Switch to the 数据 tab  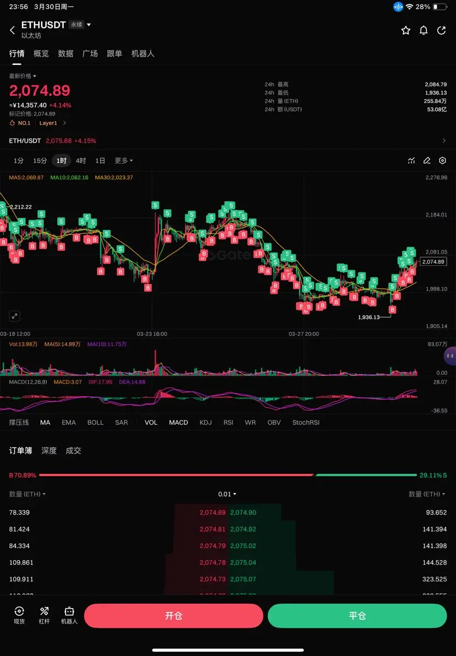66,53
